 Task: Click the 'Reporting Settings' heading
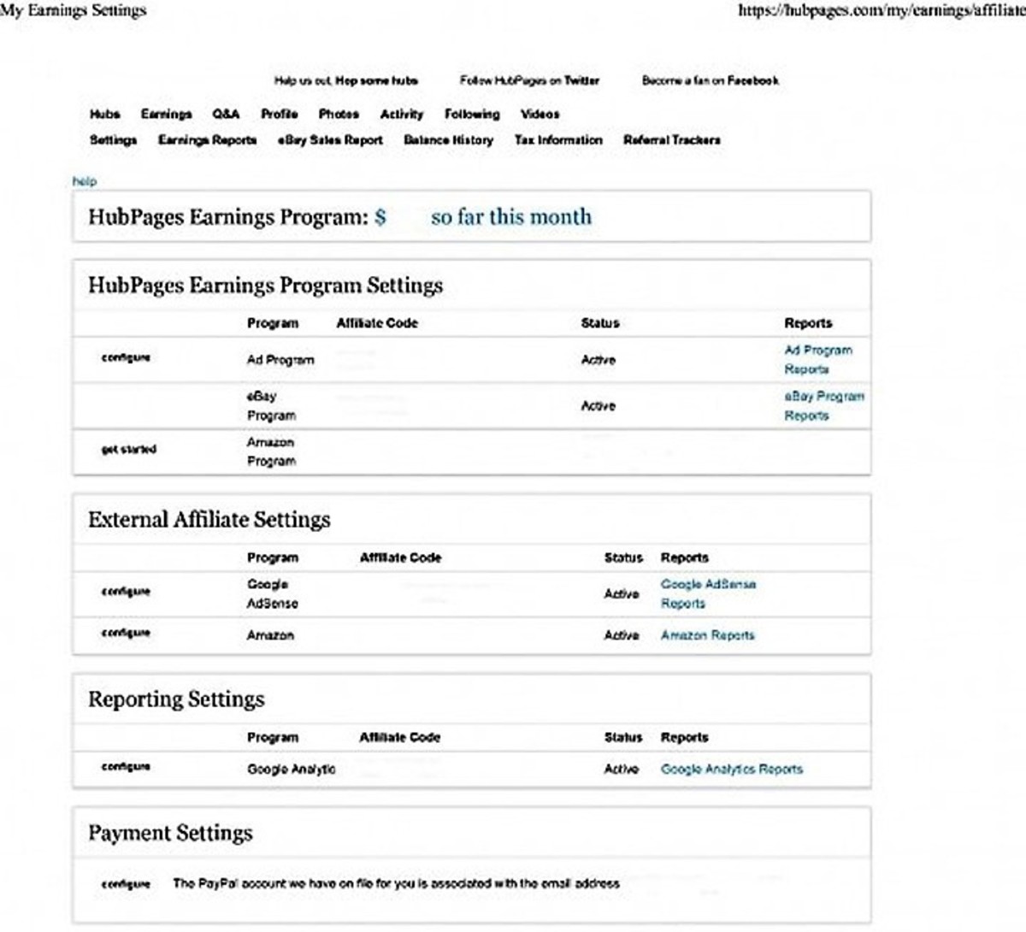click(x=177, y=699)
